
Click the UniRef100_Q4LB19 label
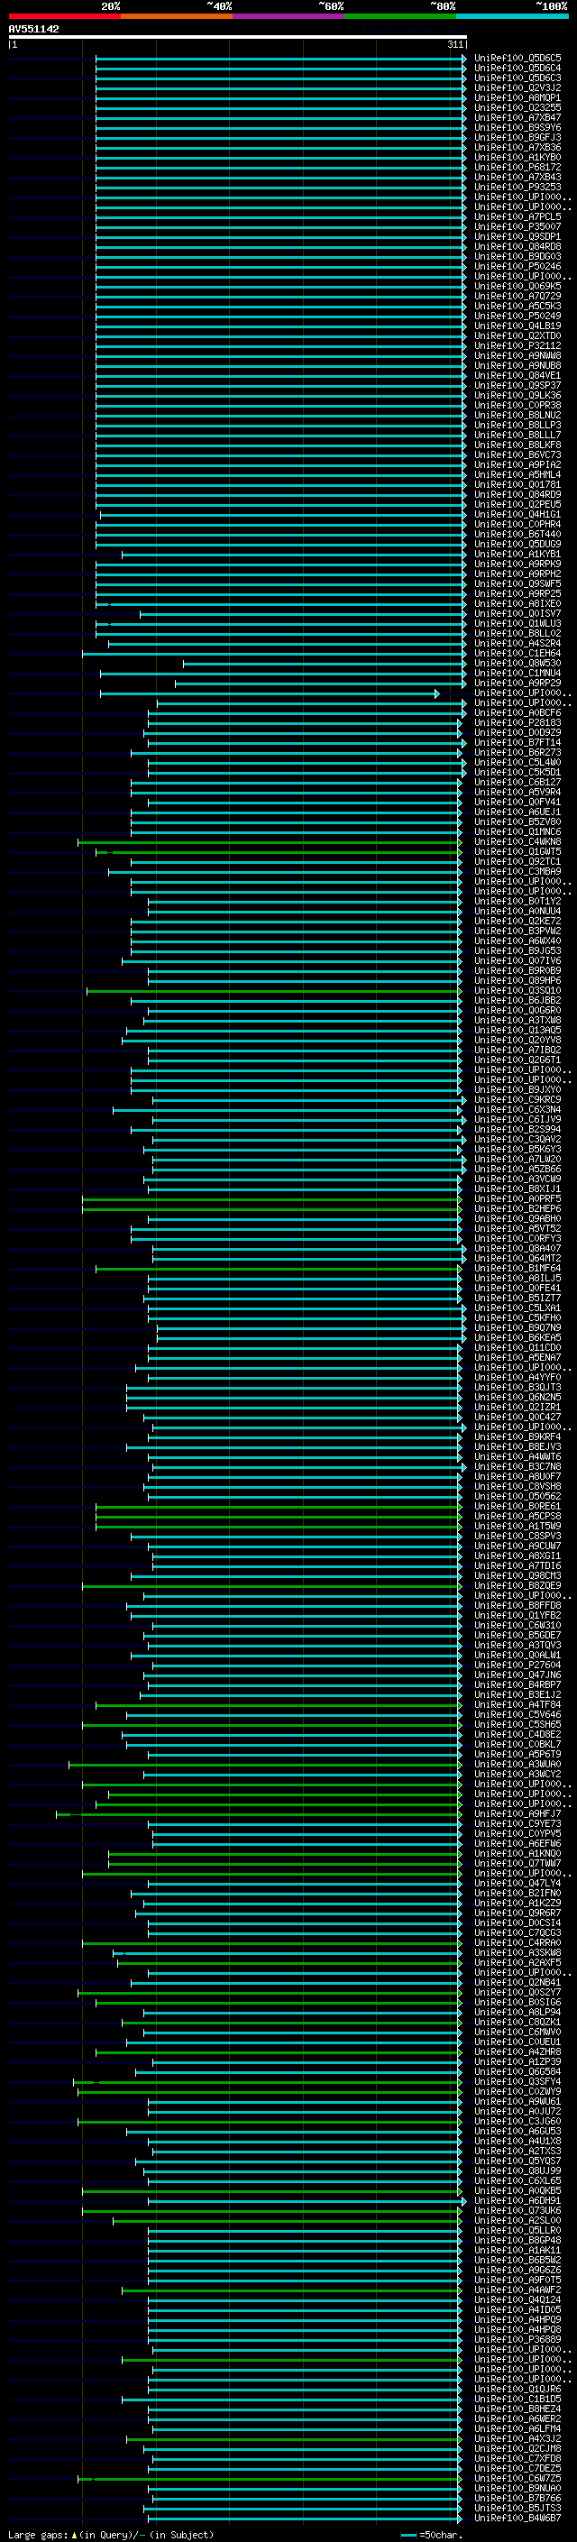517,326
